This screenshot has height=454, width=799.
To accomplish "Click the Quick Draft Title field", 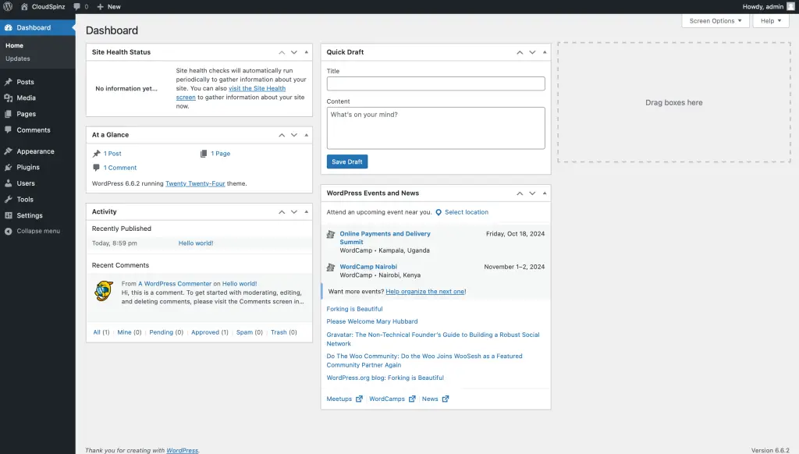I will tap(435, 83).
